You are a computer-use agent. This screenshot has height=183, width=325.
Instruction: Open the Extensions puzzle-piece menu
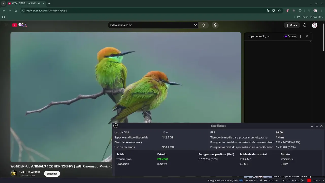pyautogui.click(x=300, y=11)
